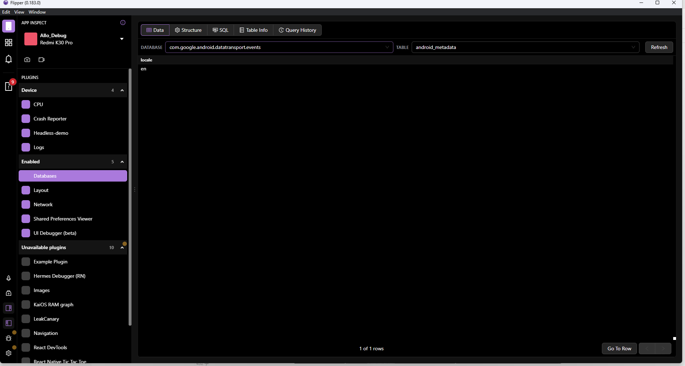Image resolution: width=685 pixels, height=366 pixels.
Task: Click the Navigation plugin entry
Action: pyautogui.click(x=73, y=333)
